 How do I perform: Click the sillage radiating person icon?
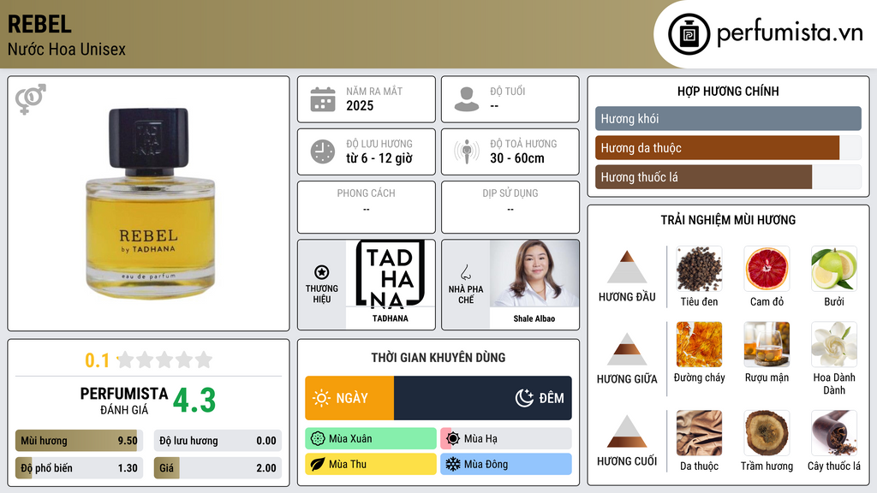pyautogui.click(x=467, y=151)
